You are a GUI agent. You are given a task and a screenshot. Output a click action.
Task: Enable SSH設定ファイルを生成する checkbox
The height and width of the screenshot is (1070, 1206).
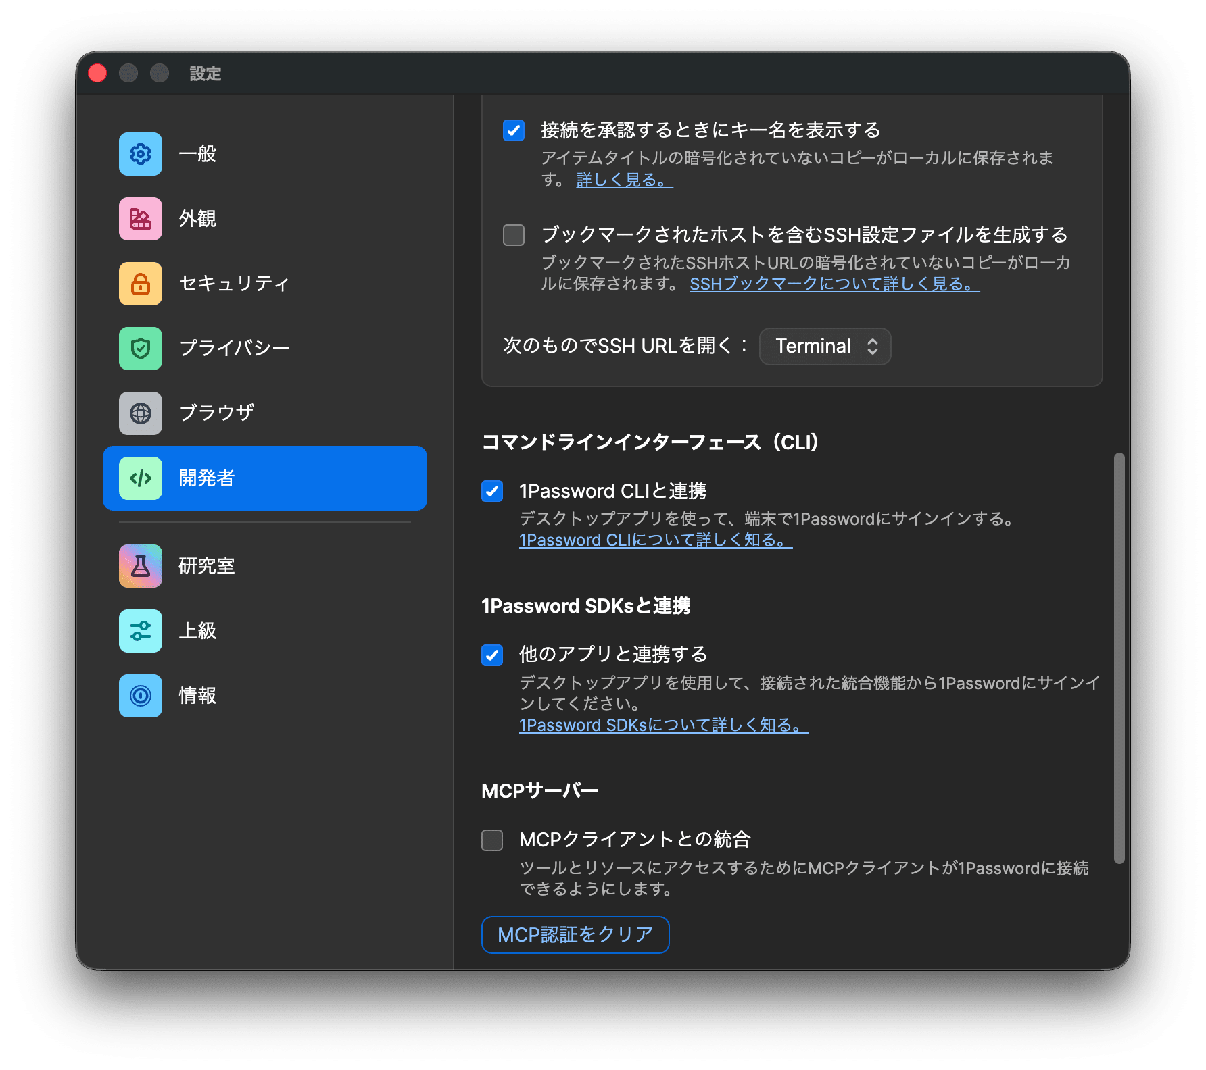(x=514, y=235)
